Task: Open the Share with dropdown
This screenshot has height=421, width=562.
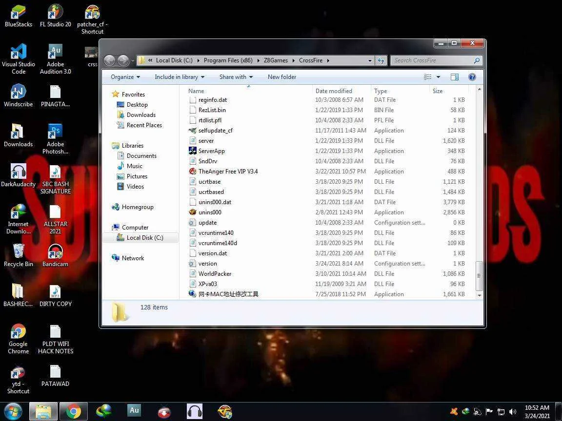Action: click(x=236, y=77)
